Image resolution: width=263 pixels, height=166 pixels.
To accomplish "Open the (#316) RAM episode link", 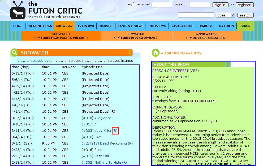I will click(92, 137).
